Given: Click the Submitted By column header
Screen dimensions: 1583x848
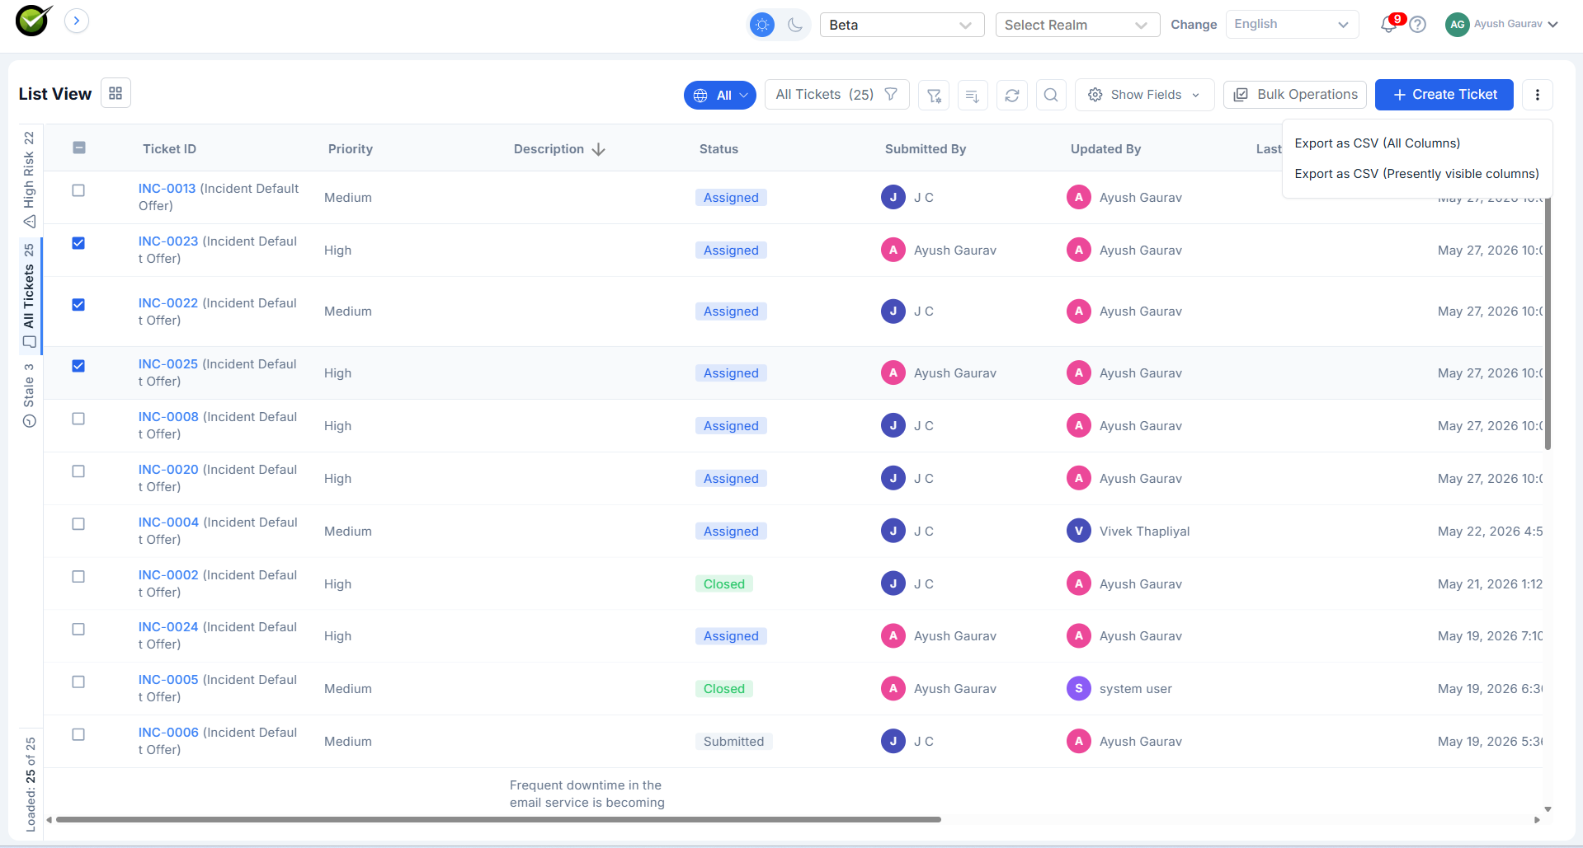Looking at the screenshot, I should click(x=926, y=149).
